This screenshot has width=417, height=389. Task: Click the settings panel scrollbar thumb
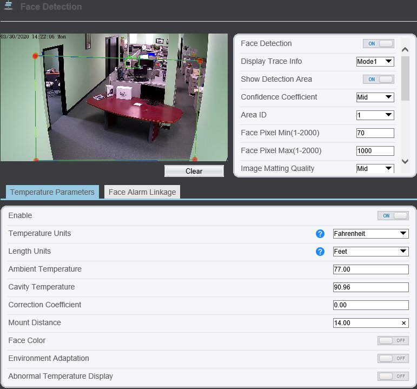click(405, 77)
